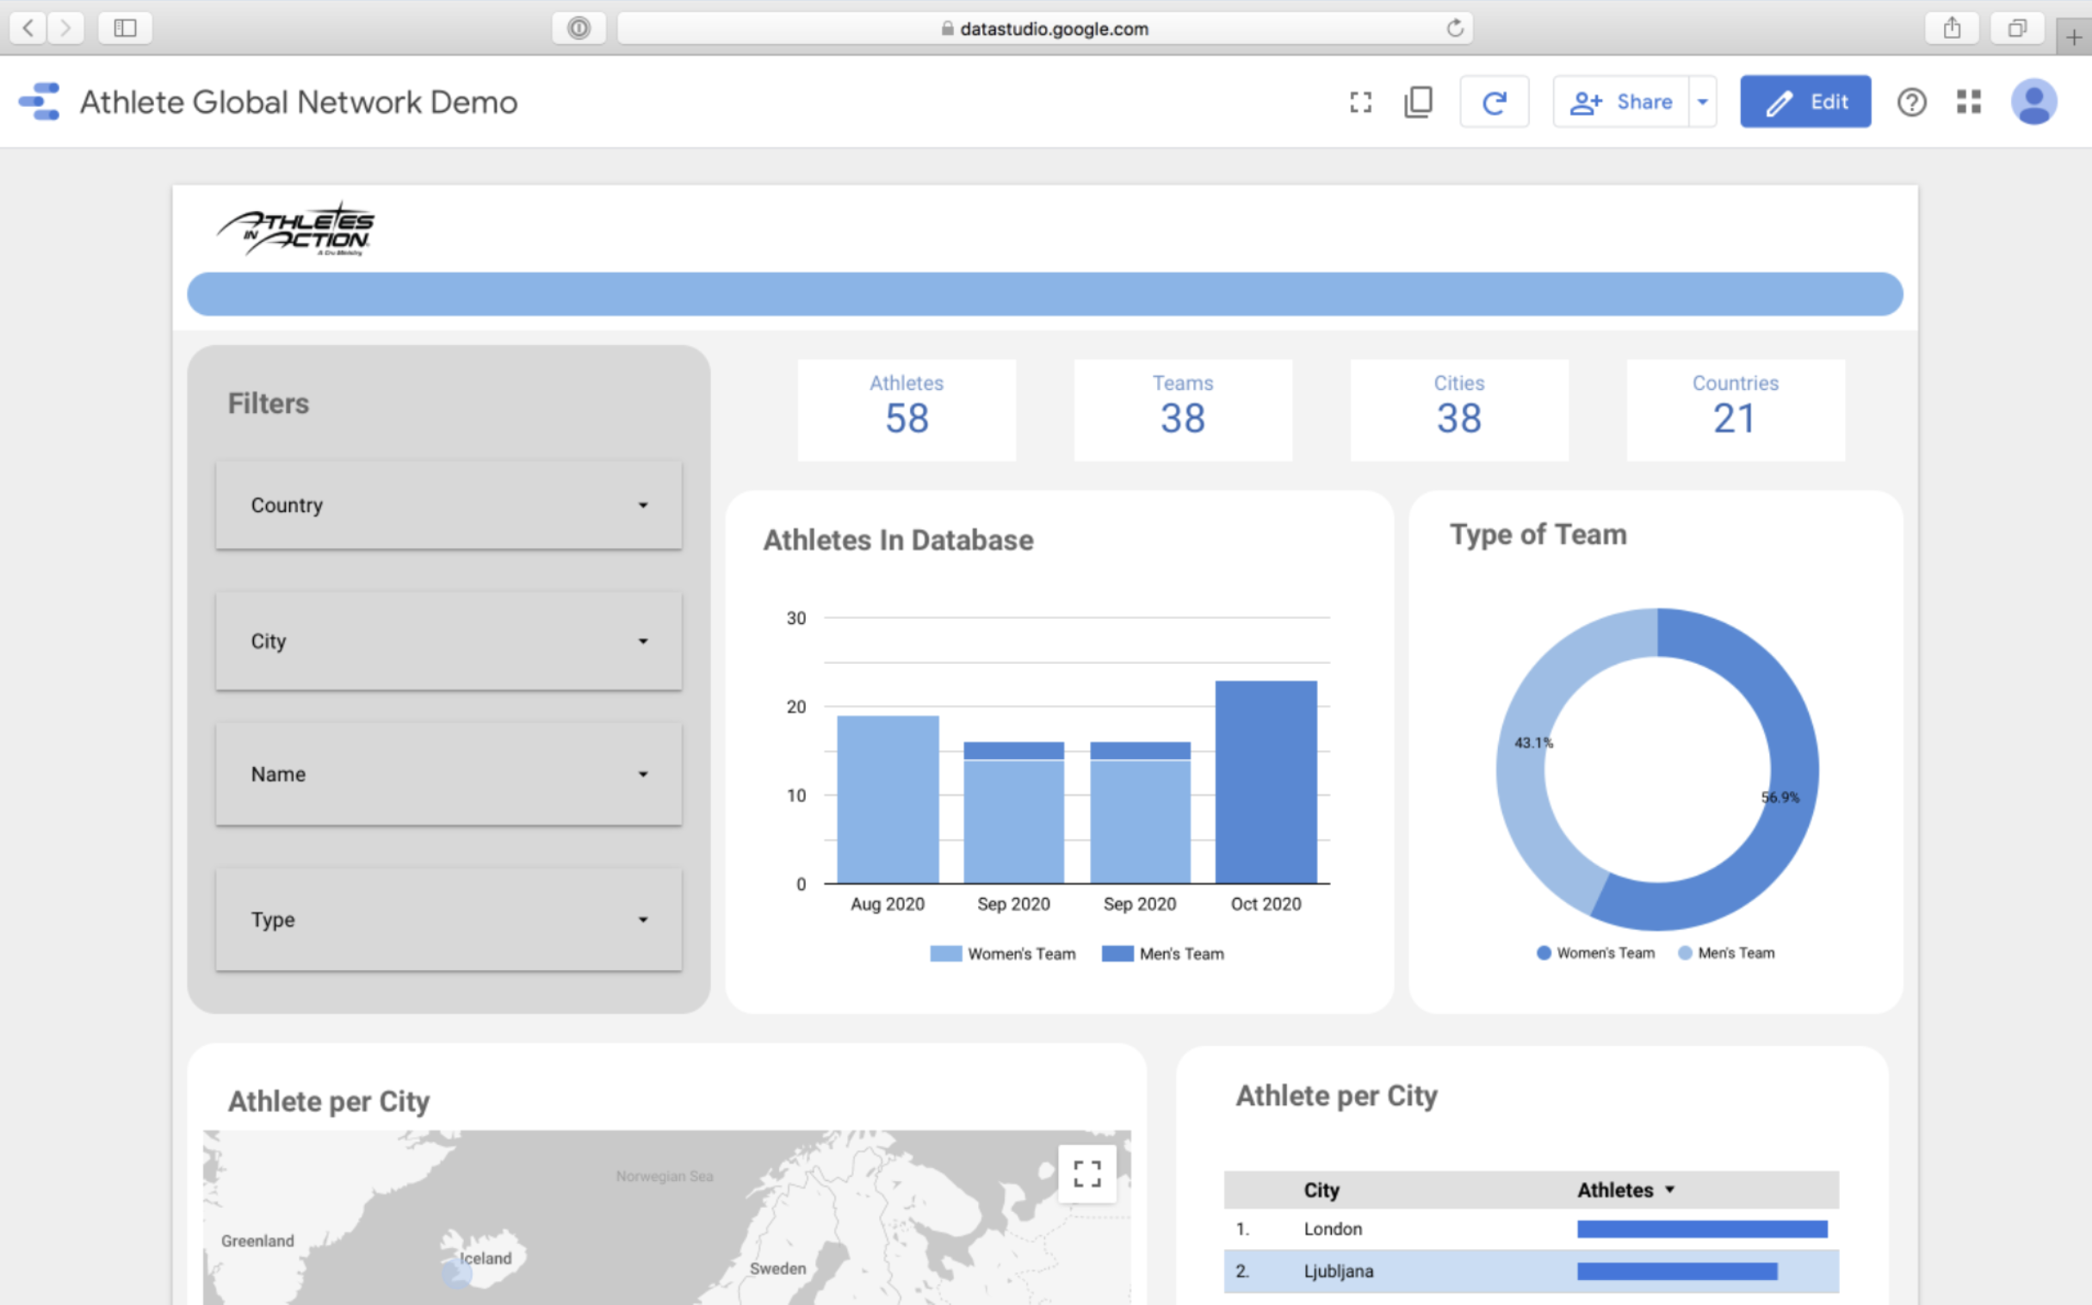Image resolution: width=2092 pixels, height=1305 pixels.
Task: Enter presentation fullscreen mode
Action: coord(1360,102)
